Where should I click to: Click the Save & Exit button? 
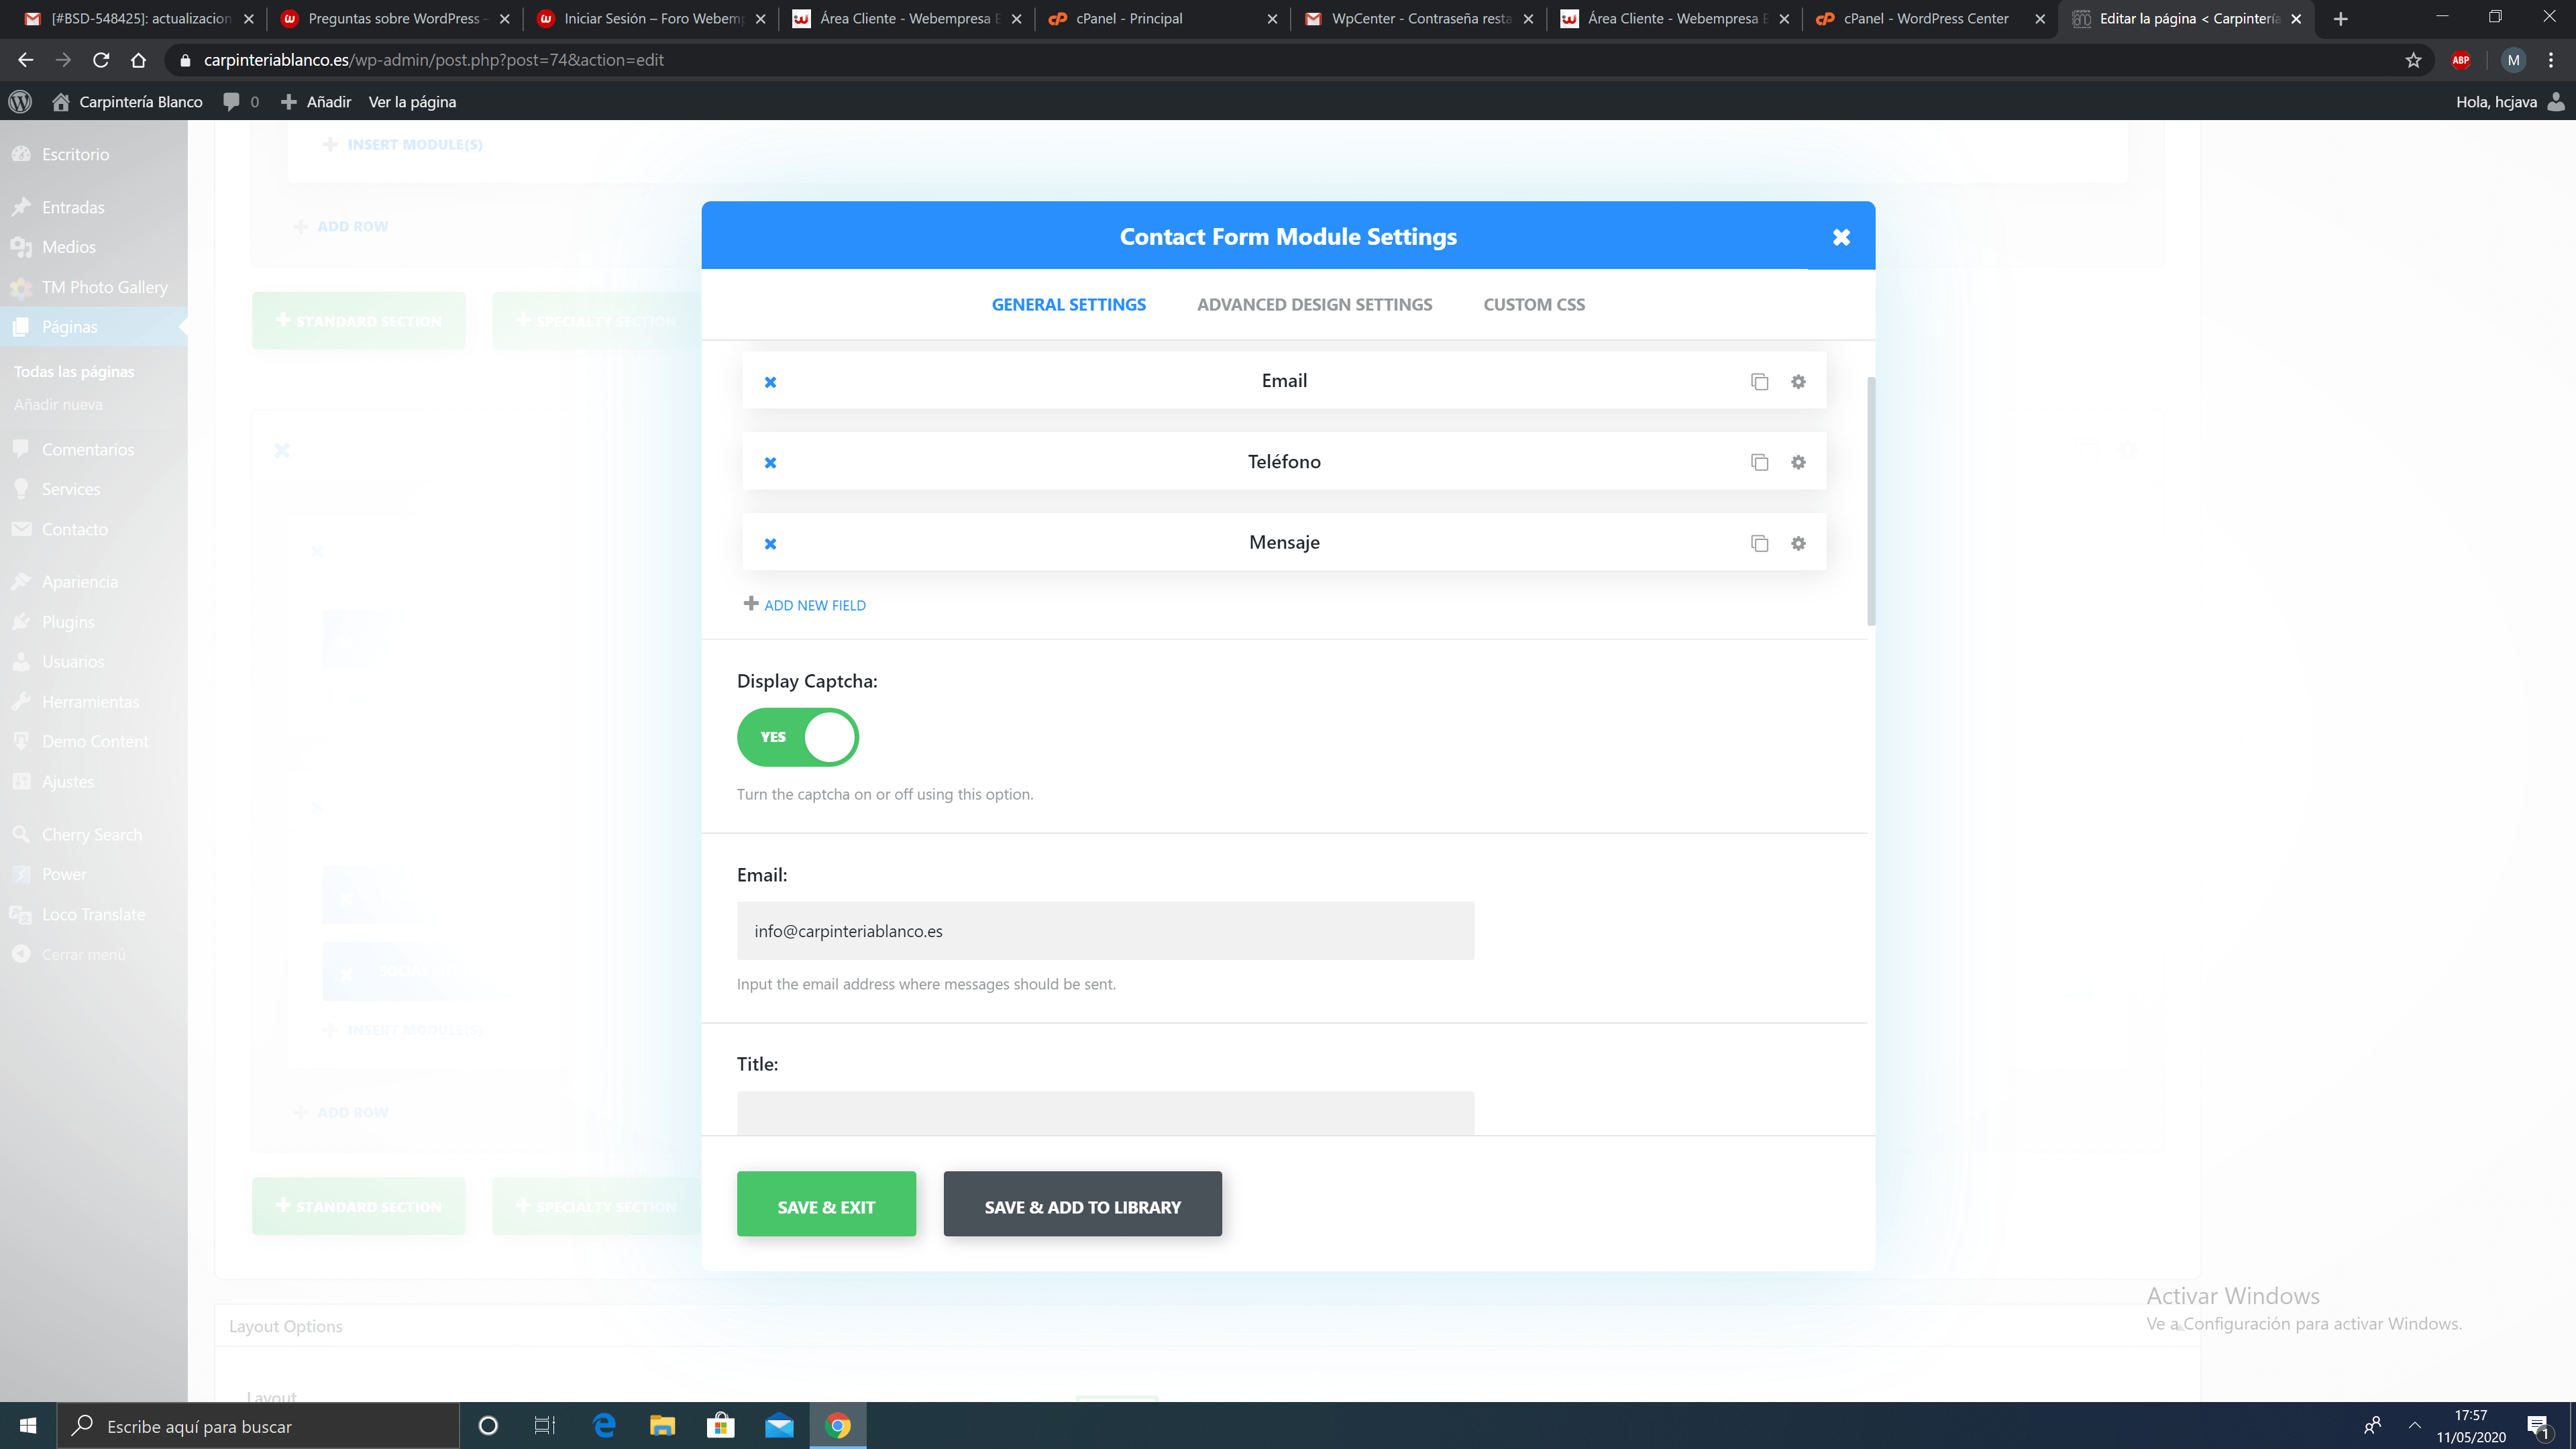[x=826, y=1204]
